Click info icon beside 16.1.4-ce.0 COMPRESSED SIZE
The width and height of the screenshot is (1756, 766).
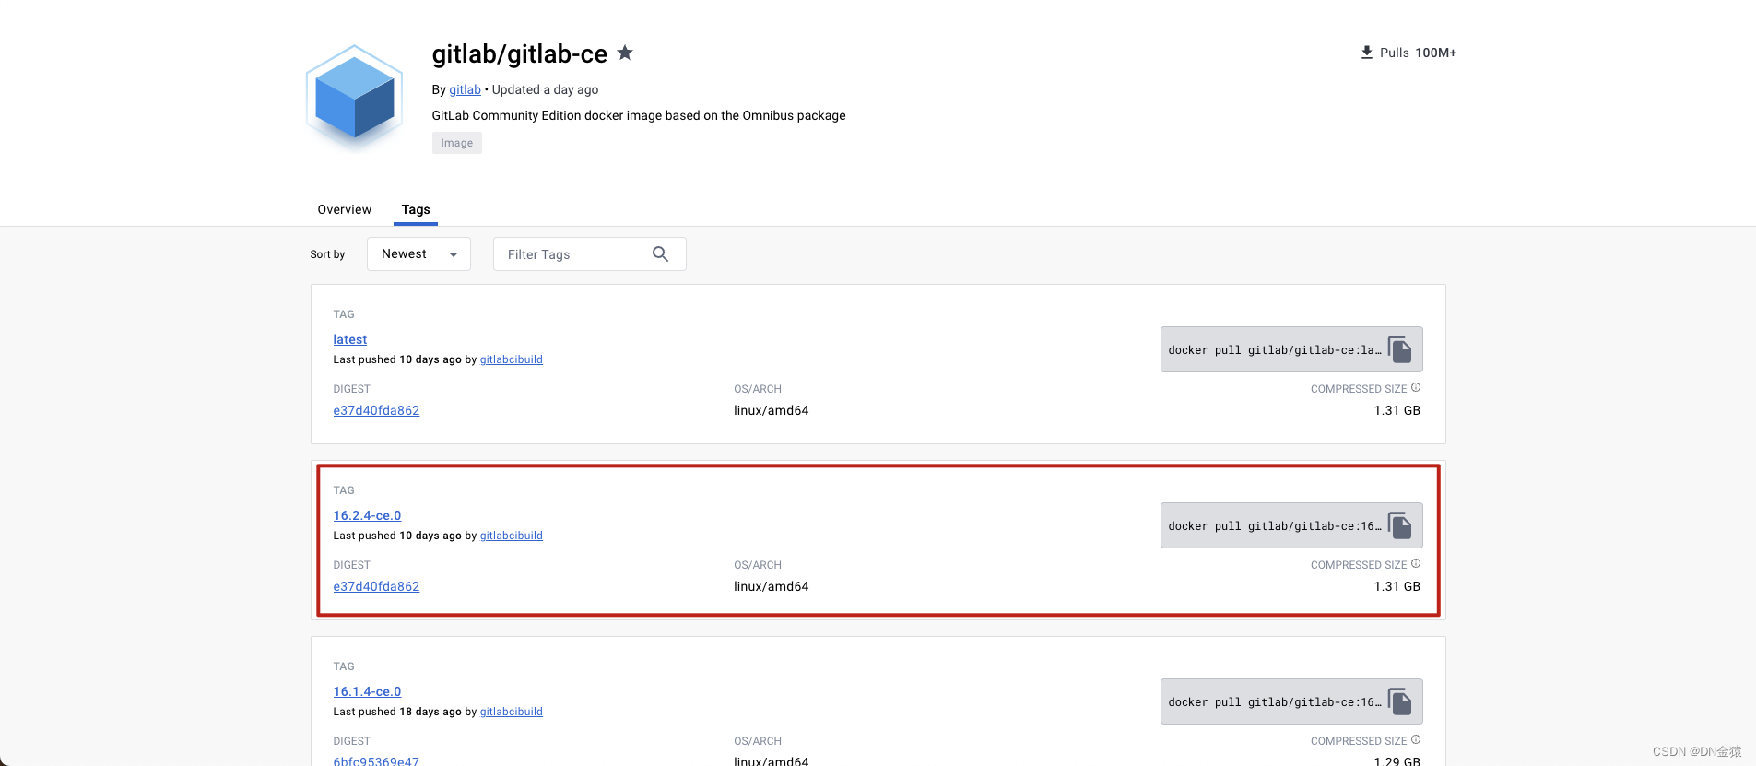pos(1416,739)
